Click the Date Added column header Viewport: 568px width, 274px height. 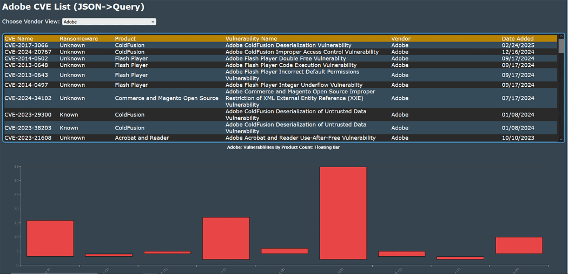[x=518, y=39]
